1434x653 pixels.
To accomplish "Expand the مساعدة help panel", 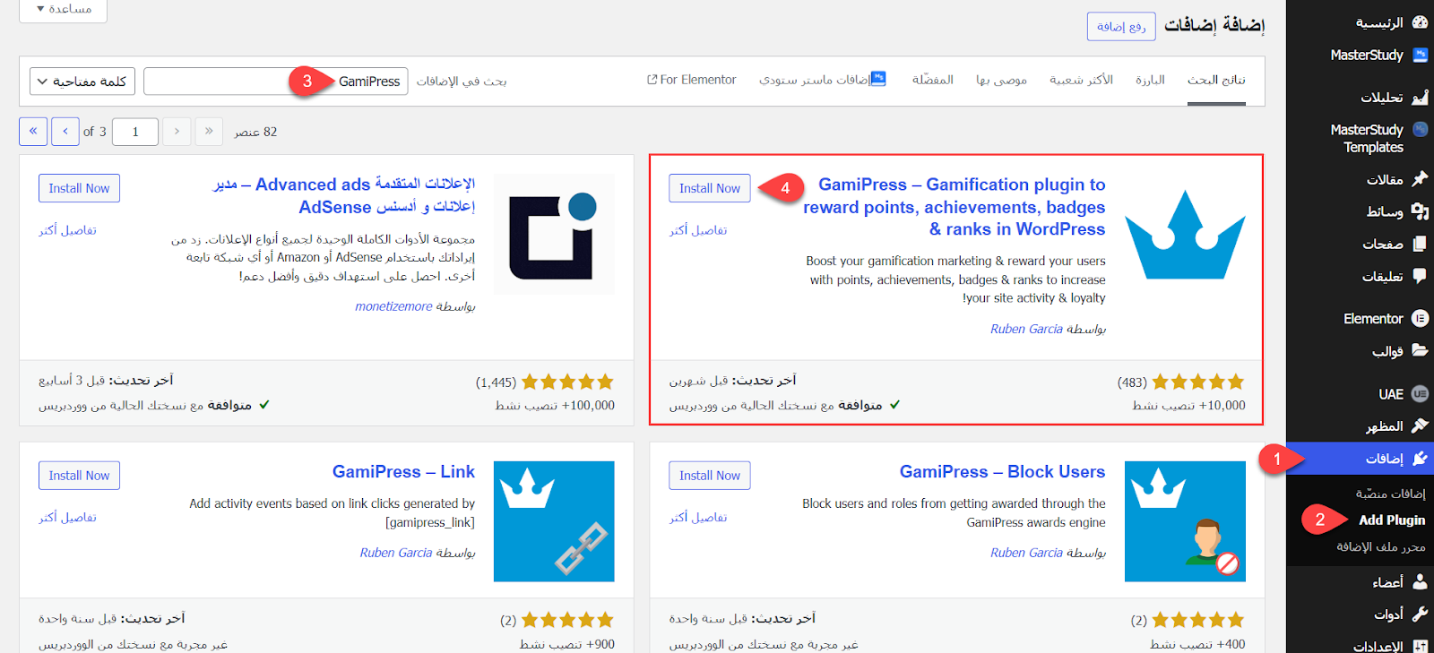I will point(63,9).
